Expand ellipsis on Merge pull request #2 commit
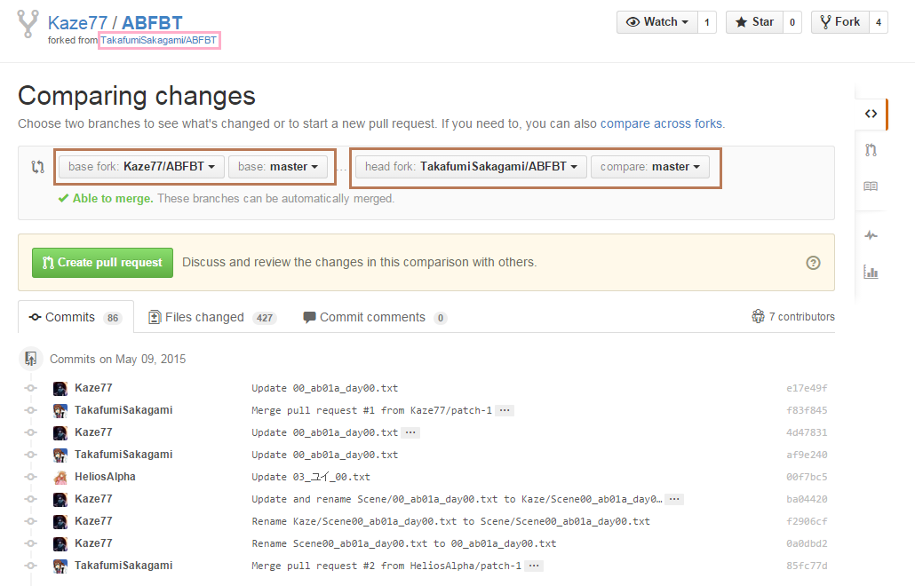 534,566
